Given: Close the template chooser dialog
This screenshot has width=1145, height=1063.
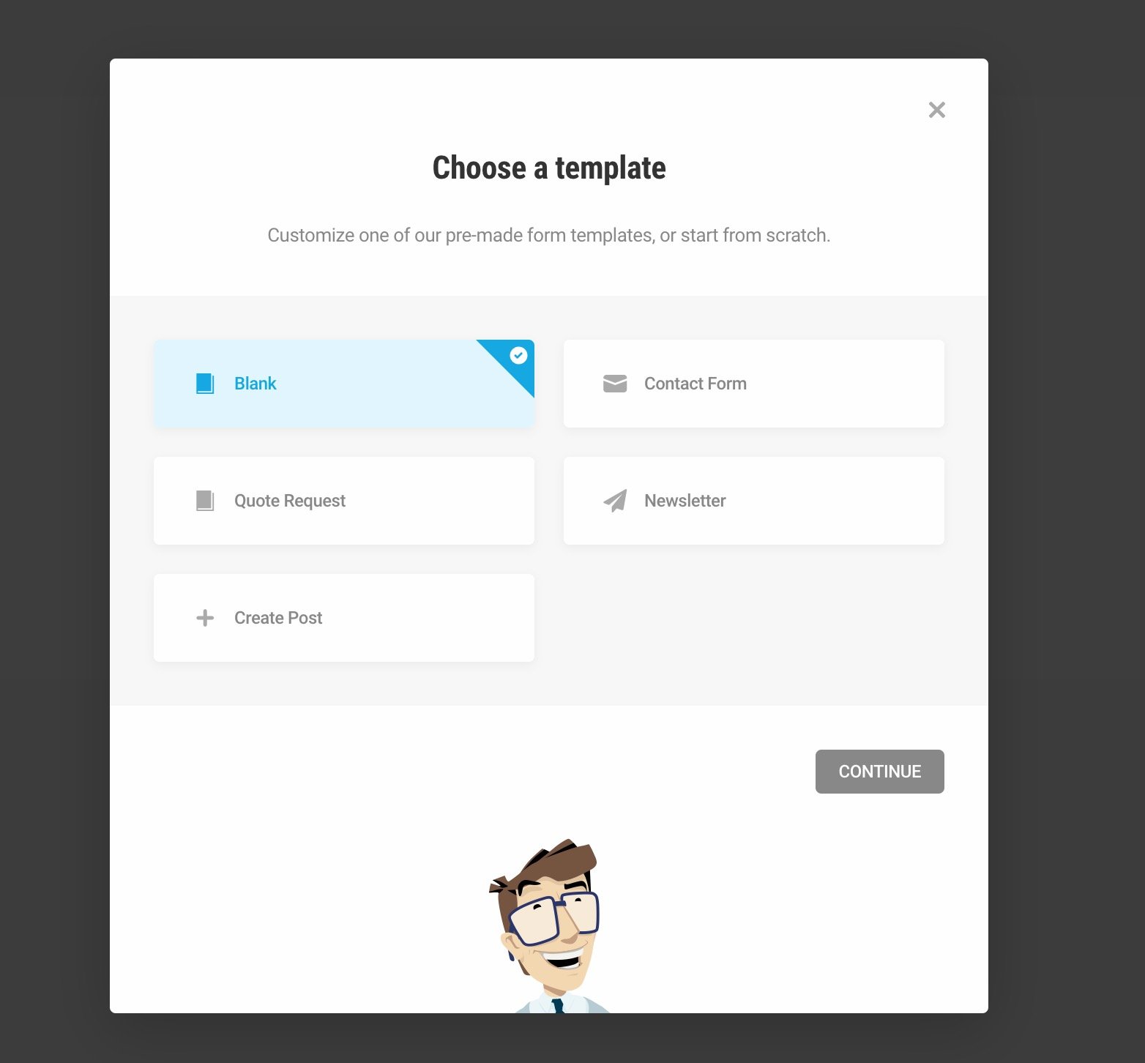Looking at the screenshot, I should (936, 110).
